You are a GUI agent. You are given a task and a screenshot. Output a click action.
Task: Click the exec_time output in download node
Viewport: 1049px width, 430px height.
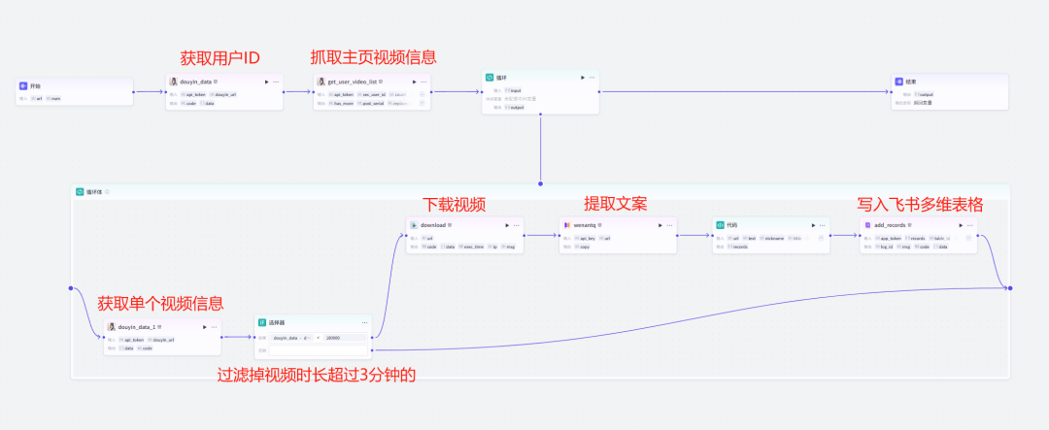coord(471,247)
